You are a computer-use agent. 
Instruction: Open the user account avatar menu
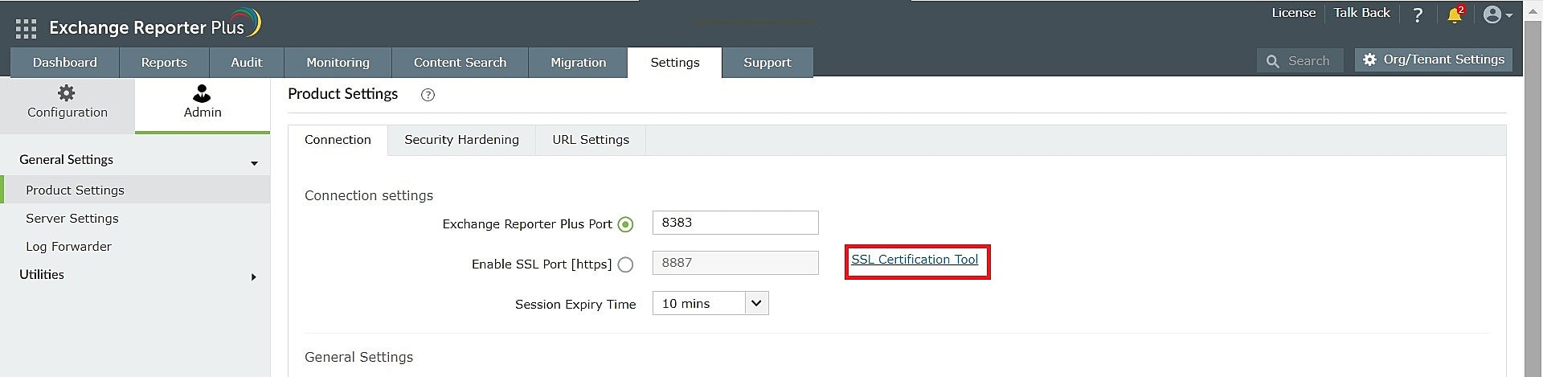click(x=1497, y=14)
